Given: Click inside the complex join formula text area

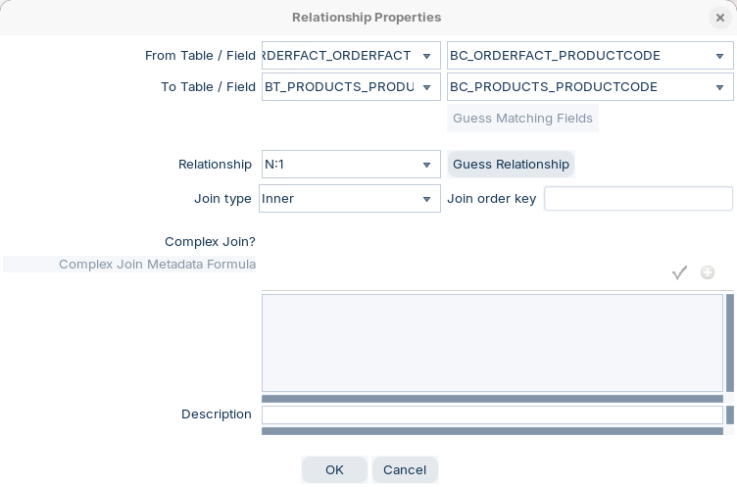Looking at the screenshot, I should (492, 343).
